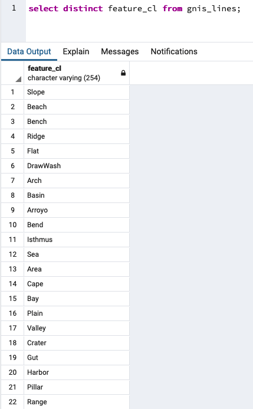
Task: Click the DrawWash cell
Action: click(77, 166)
